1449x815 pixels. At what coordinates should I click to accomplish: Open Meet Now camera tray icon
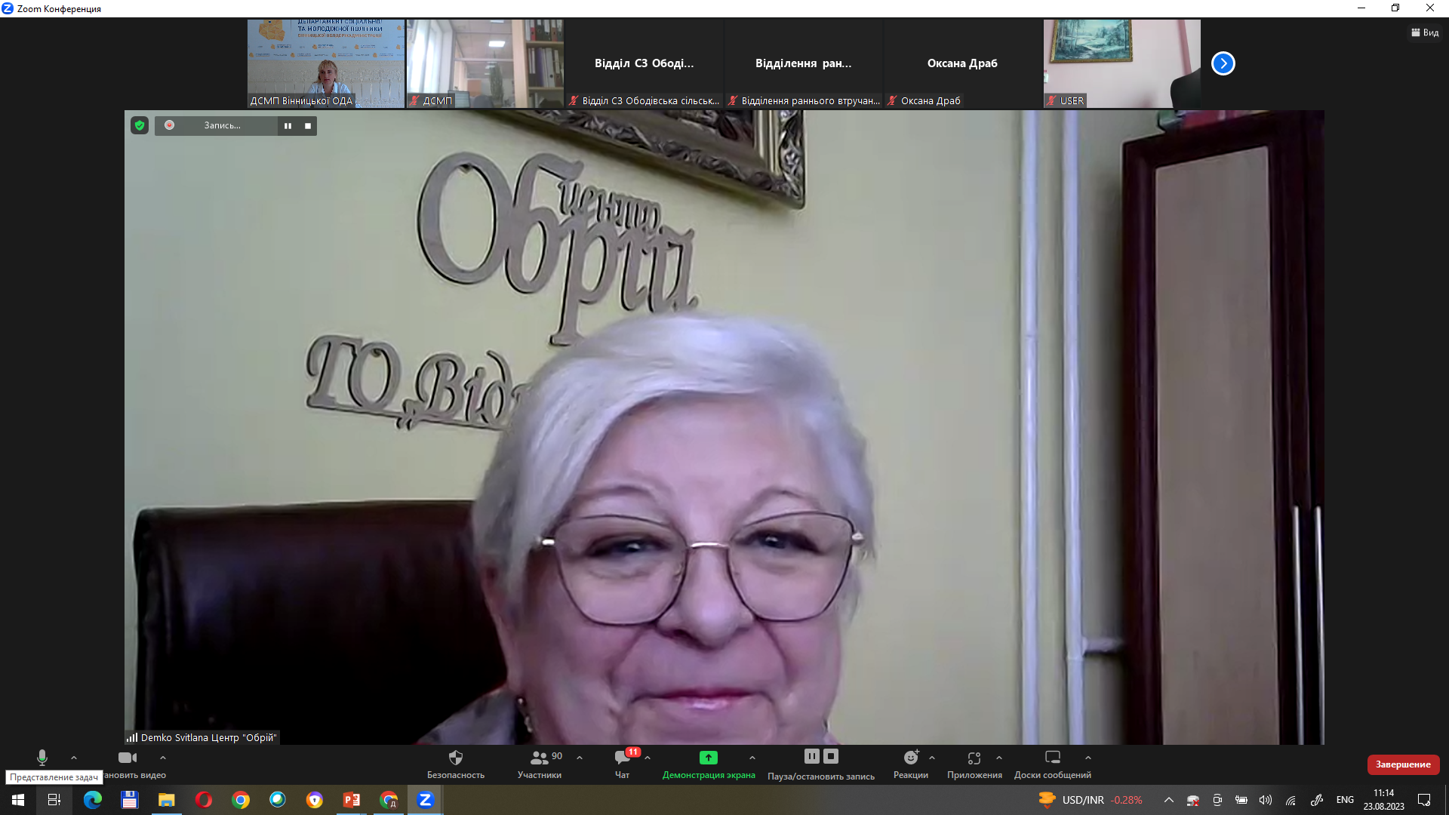[1217, 800]
